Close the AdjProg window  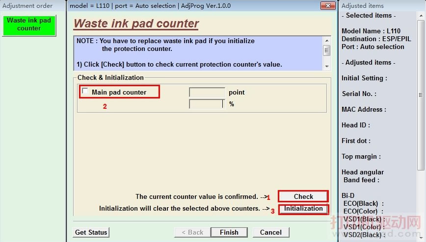[x=328, y=6]
